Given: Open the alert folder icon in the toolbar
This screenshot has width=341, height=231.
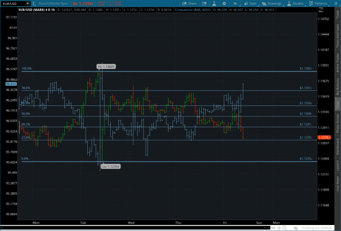Looking at the screenshot, I should coord(204,3).
